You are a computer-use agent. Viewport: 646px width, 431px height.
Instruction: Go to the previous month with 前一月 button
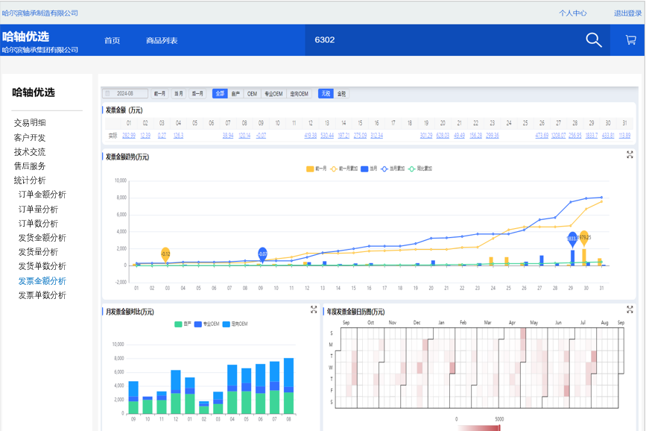tap(160, 94)
